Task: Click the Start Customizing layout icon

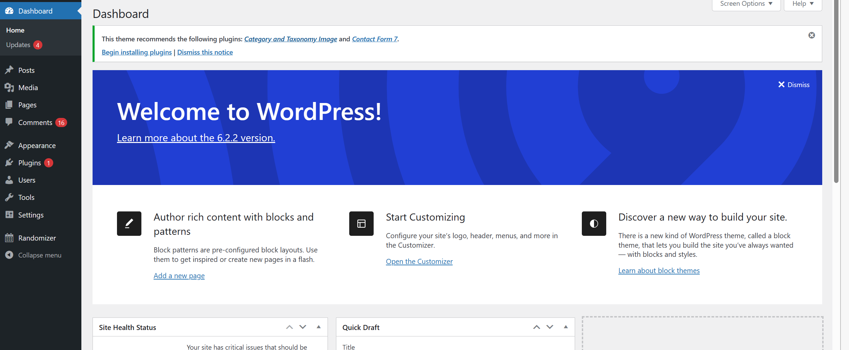Action: (361, 224)
